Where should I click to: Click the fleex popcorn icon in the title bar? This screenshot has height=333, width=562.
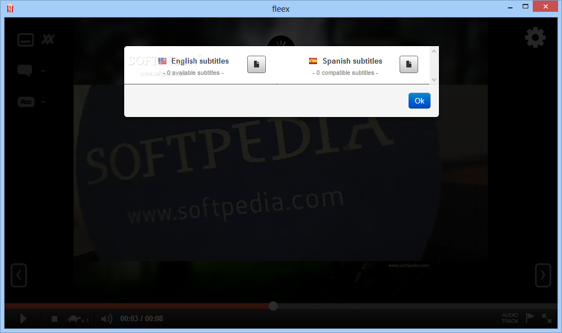click(x=10, y=8)
